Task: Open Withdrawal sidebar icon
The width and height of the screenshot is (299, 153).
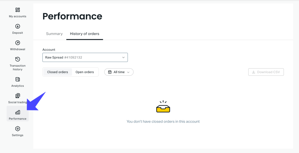Action: click(x=18, y=43)
